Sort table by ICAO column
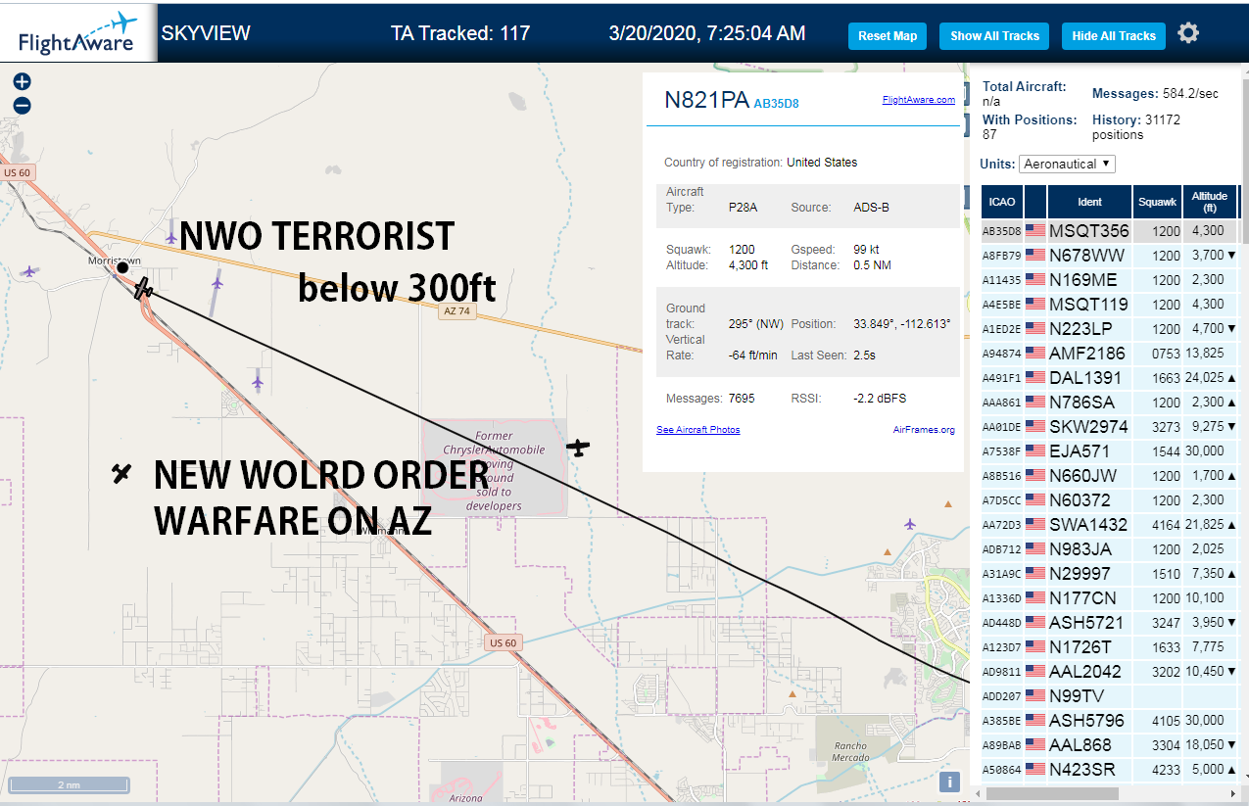Viewport: 1249px width, 806px height. [1002, 202]
